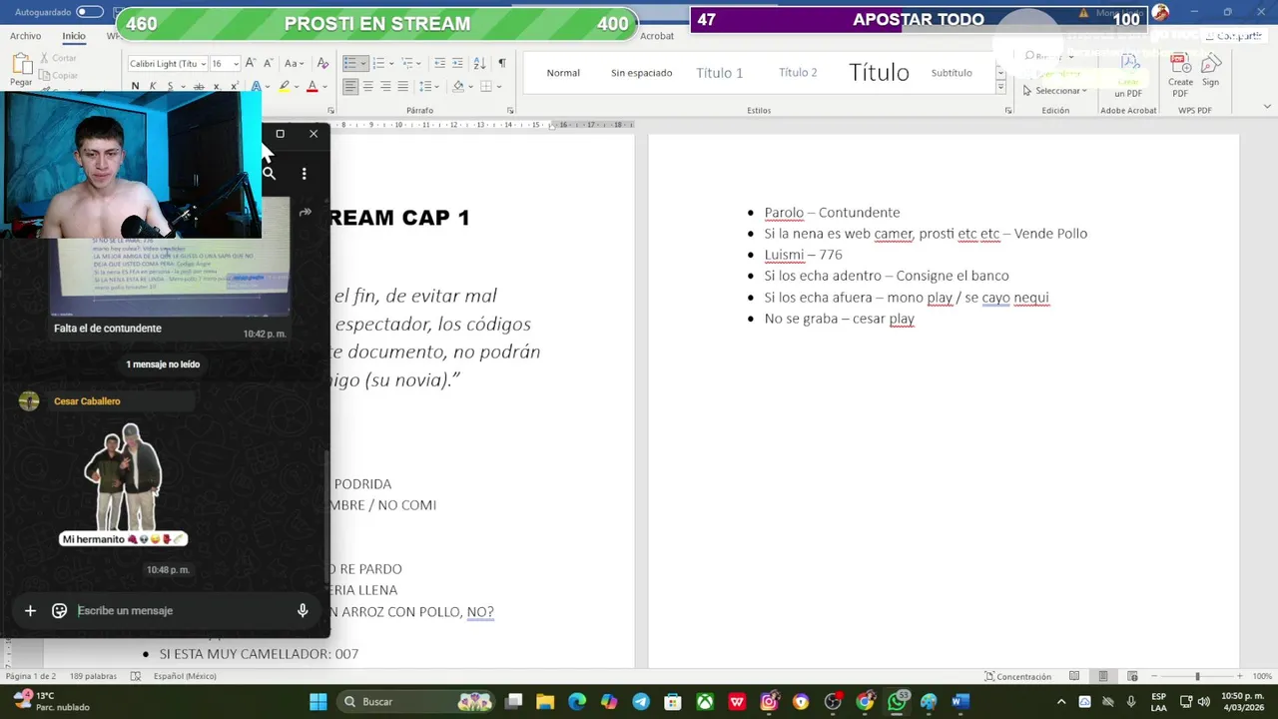Collapse the ribbon with the chevron
The height and width of the screenshot is (719, 1278).
tap(1267, 107)
